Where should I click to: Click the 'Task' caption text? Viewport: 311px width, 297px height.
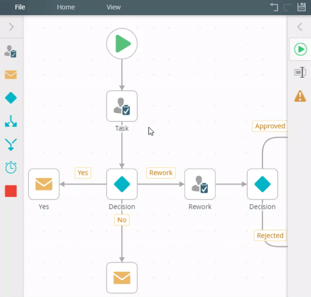122,129
